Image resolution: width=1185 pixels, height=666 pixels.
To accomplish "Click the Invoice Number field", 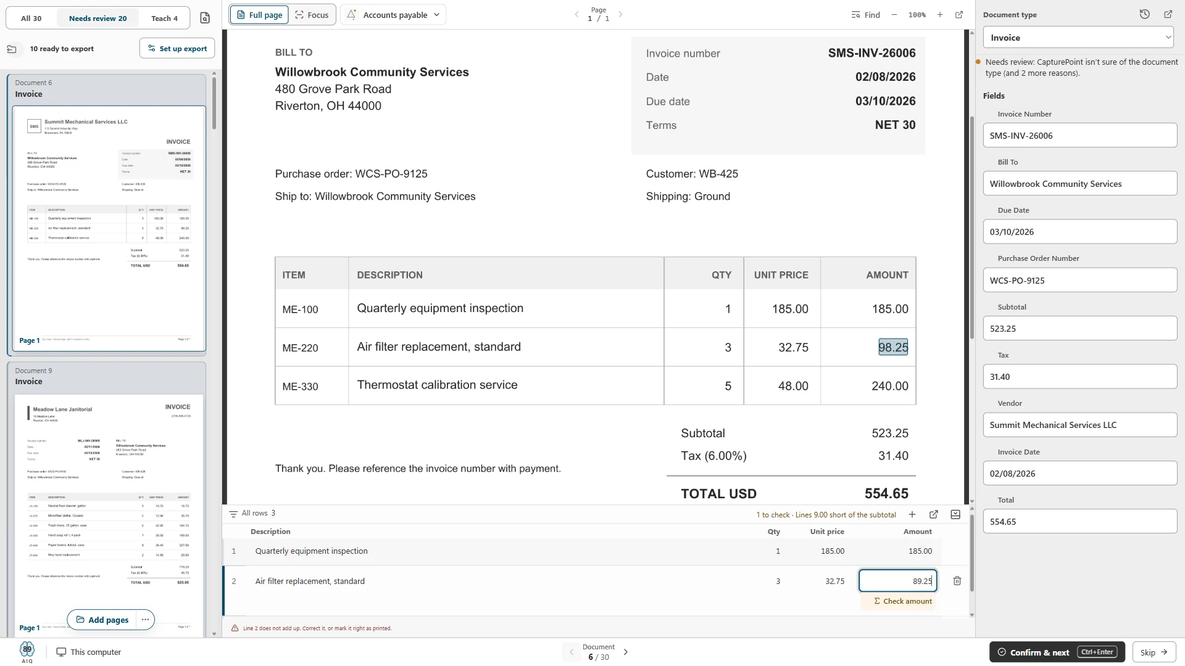I will point(1079,135).
